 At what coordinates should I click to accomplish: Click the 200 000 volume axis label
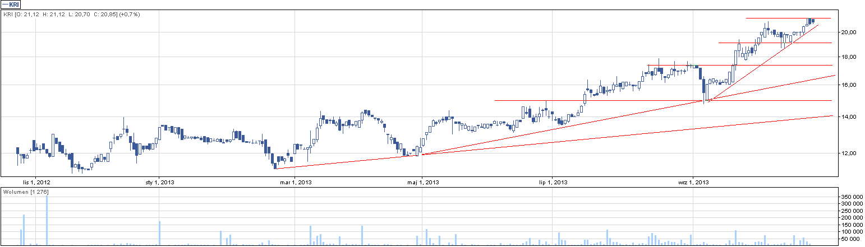pyautogui.click(x=852, y=218)
